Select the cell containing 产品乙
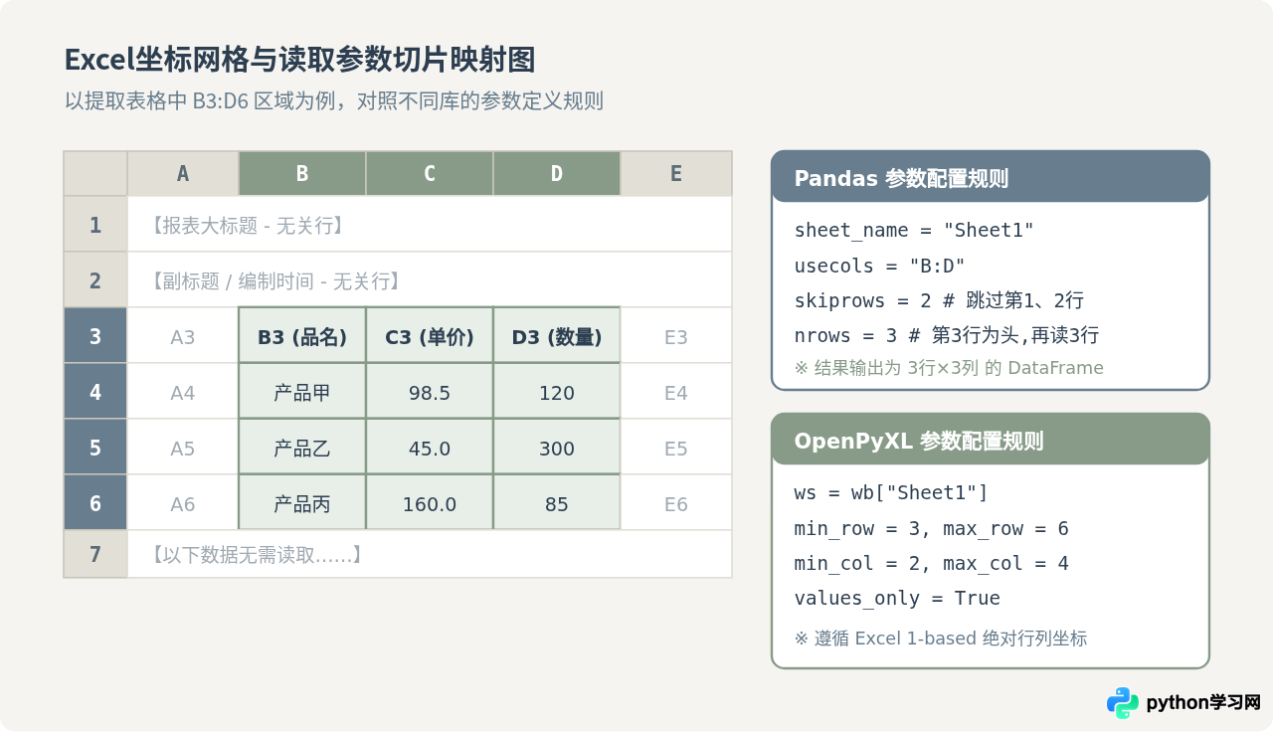The image size is (1273, 732). pyautogui.click(x=302, y=447)
